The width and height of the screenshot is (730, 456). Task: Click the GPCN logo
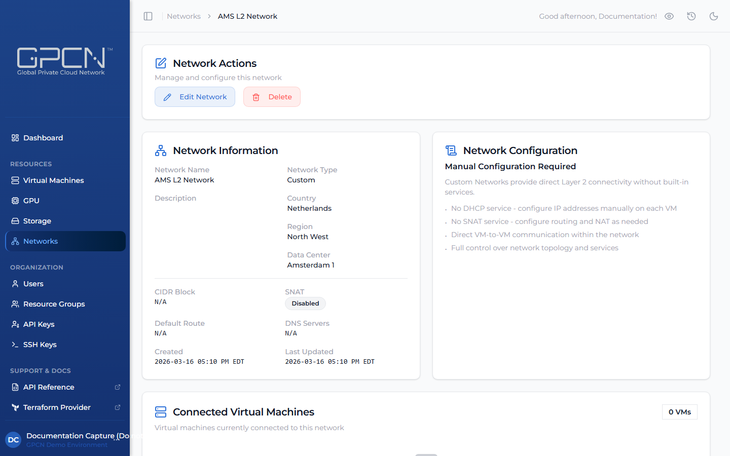(x=64, y=61)
